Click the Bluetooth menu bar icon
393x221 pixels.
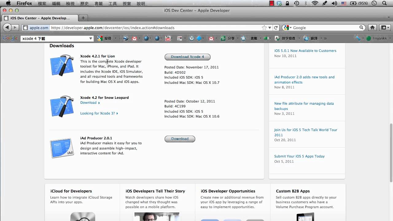(305, 3)
